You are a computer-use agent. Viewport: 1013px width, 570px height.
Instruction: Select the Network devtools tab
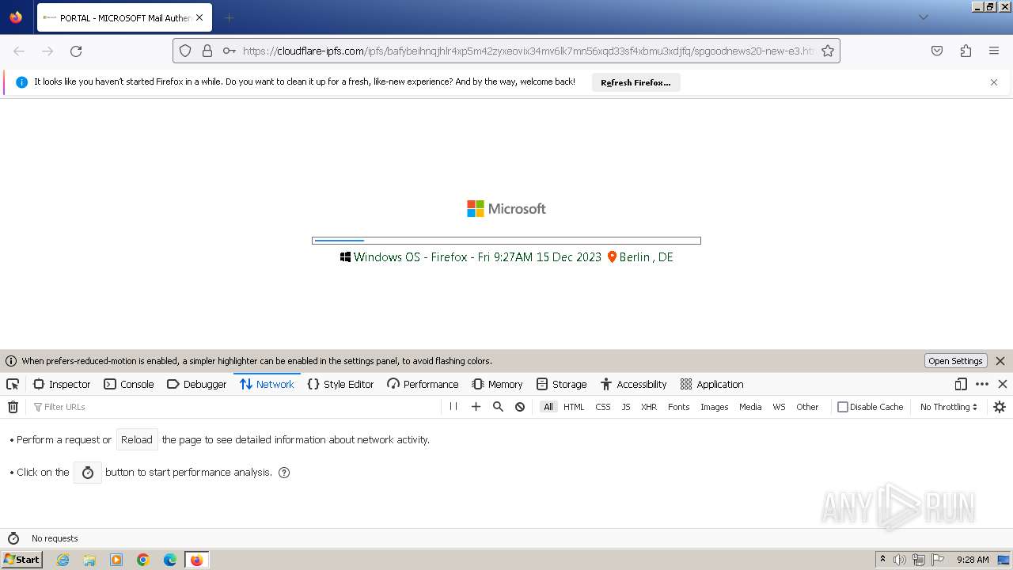(267, 384)
